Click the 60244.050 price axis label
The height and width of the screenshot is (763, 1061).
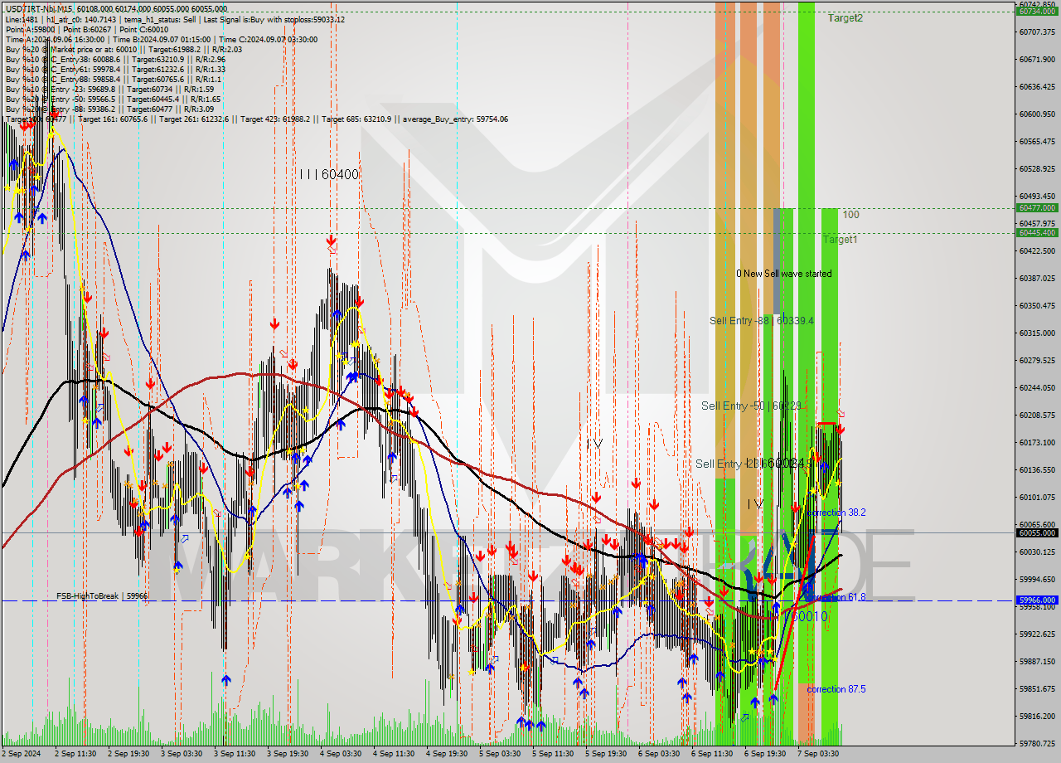coord(1039,387)
